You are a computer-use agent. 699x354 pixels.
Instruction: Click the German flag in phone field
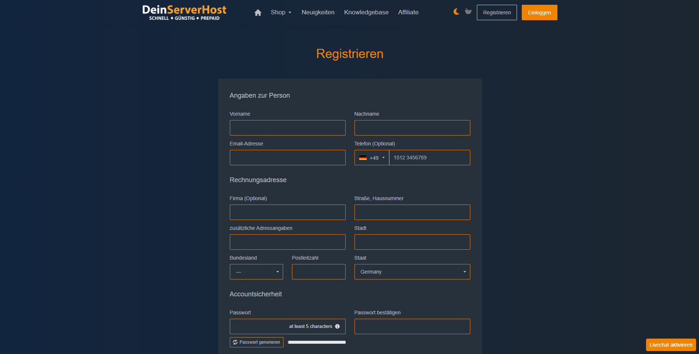pyautogui.click(x=363, y=158)
